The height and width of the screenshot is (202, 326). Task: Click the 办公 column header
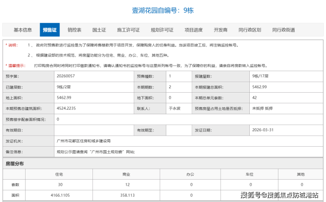(x=190, y=174)
